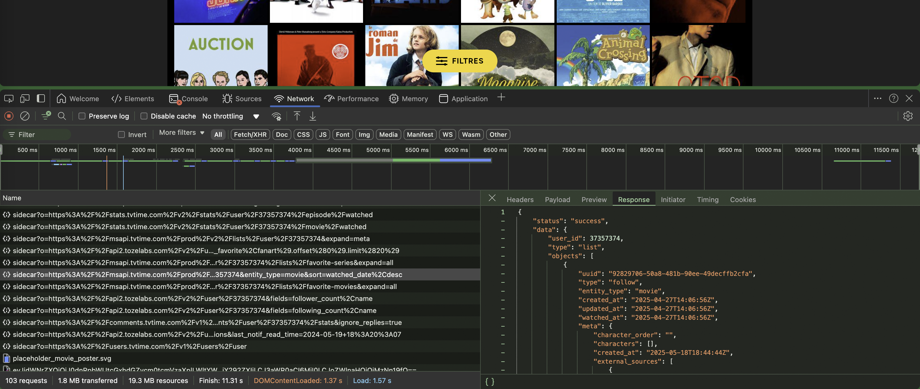920x389 pixels.
Task: Click the FILTRES sliders button
Action: pyautogui.click(x=460, y=61)
